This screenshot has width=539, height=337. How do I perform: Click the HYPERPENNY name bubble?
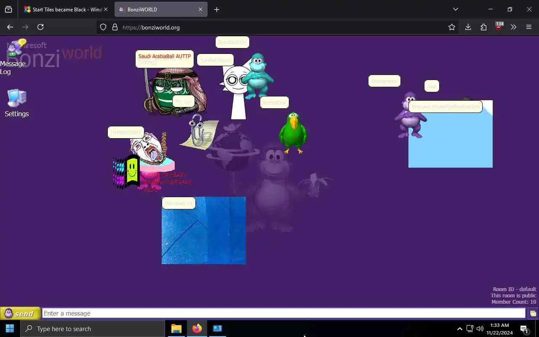pos(126,132)
